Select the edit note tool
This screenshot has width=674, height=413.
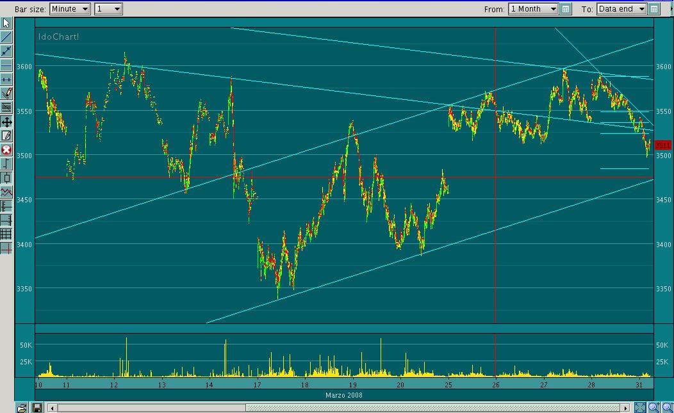[x=6, y=136]
